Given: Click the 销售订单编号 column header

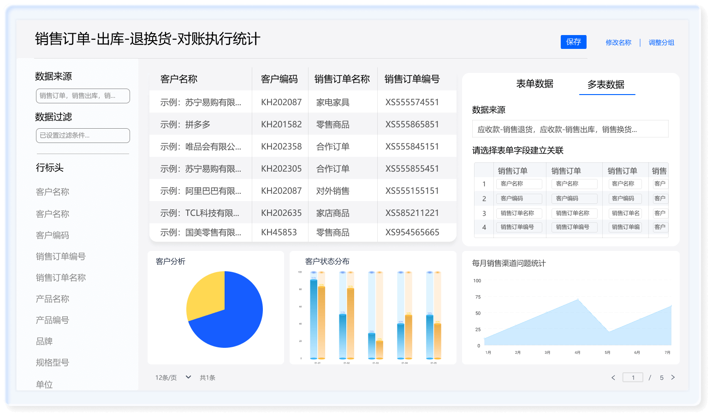Looking at the screenshot, I should 412,79.
